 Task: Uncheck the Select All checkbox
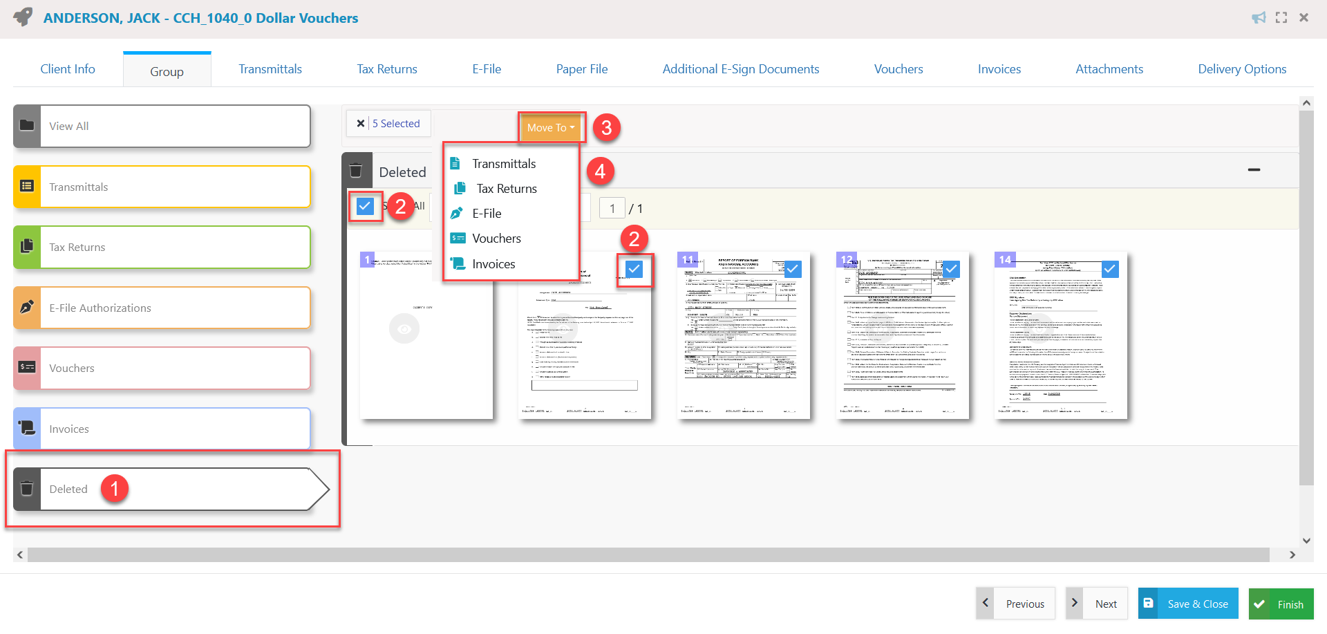point(365,205)
